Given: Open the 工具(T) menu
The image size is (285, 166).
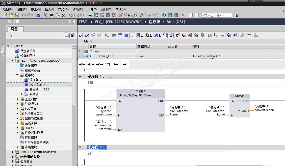Looking at the screenshot, I should tap(92, 9).
